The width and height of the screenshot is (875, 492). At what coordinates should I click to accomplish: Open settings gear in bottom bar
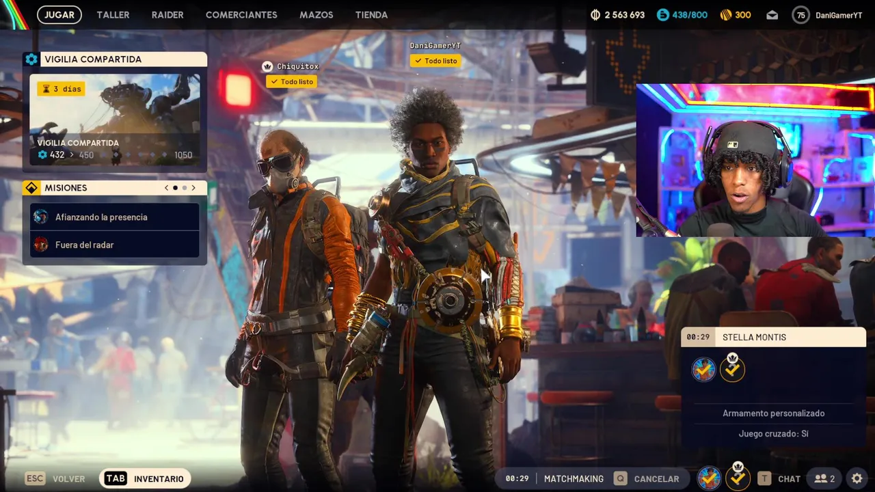857,478
